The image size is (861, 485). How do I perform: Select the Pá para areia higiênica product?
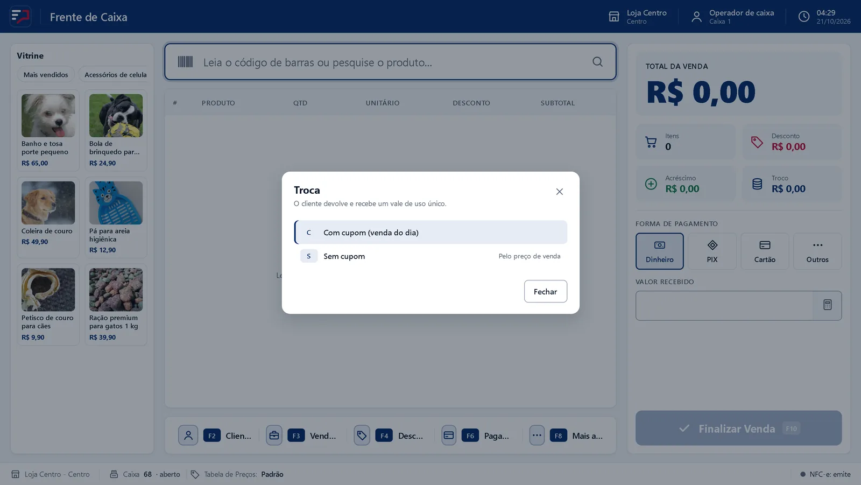coord(116,217)
